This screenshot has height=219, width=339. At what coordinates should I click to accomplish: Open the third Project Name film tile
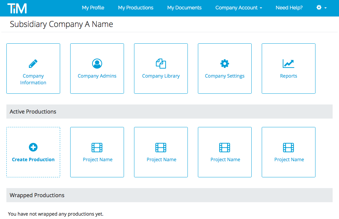coord(225,152)
